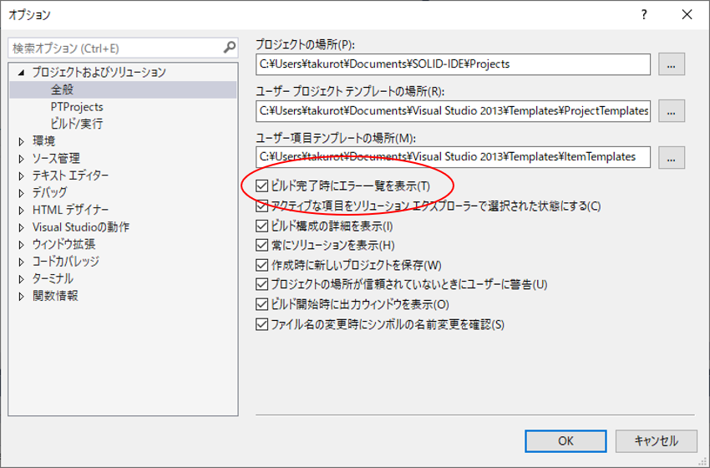Screen dimensions: 710x468
Task: Expand the テキスト エディター node
Action: tap(22, 175)
